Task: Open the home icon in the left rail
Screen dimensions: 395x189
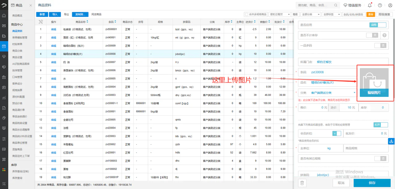Action: coord(4,16)
